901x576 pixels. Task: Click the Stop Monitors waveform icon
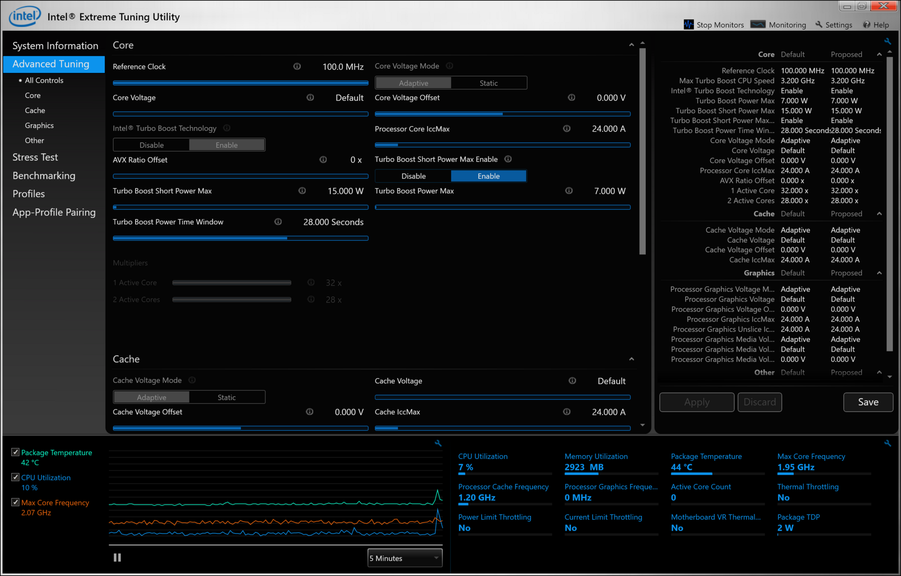688,24
